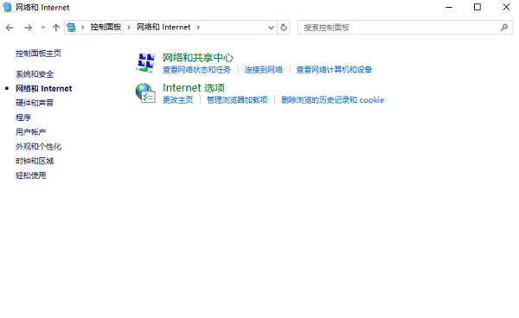Click the Network and Sharing Center icon
This screenshot has width=519, height=318.
145,63
